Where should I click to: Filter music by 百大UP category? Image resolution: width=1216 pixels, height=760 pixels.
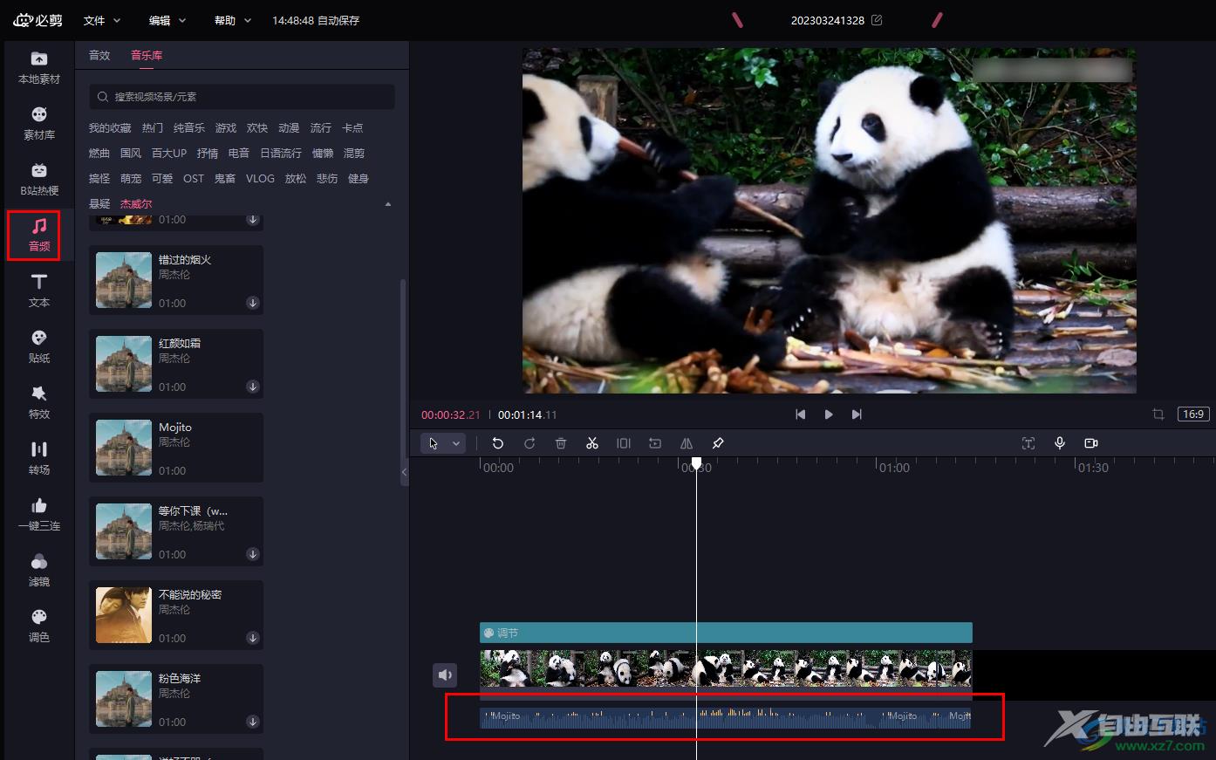[169, 154]
